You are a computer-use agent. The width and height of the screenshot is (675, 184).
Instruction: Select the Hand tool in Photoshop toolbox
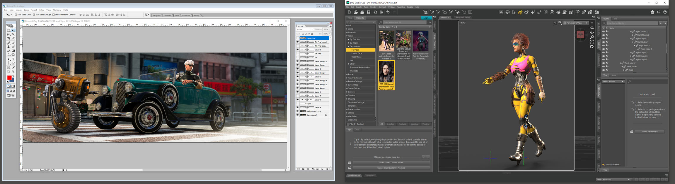click(x=9, y=71)
